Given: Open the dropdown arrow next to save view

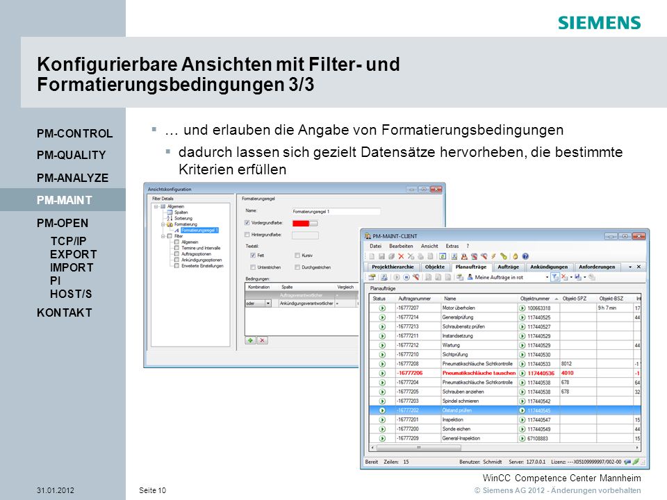Looking at the screenshot, I should tap(584, 277).
